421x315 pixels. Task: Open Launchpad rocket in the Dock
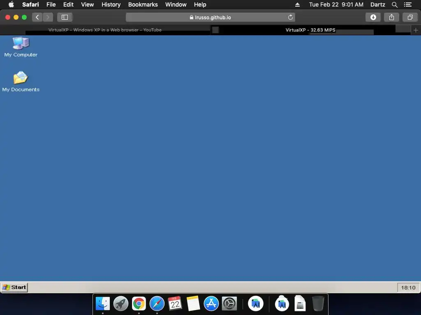[x=121, y=304]
